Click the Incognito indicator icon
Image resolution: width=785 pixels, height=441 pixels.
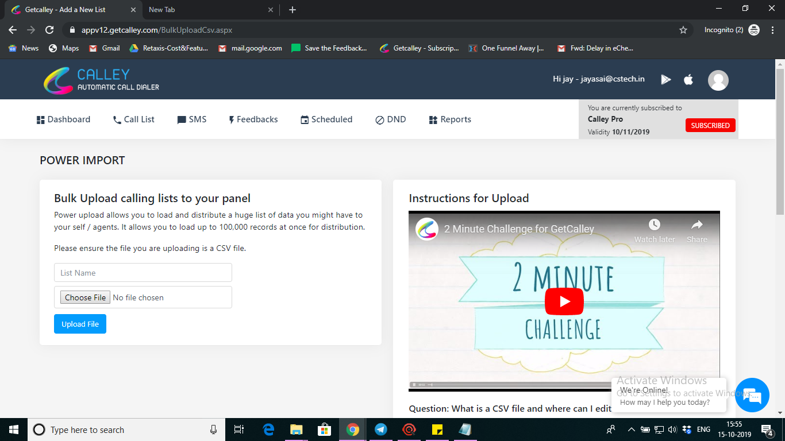(754, 30)
